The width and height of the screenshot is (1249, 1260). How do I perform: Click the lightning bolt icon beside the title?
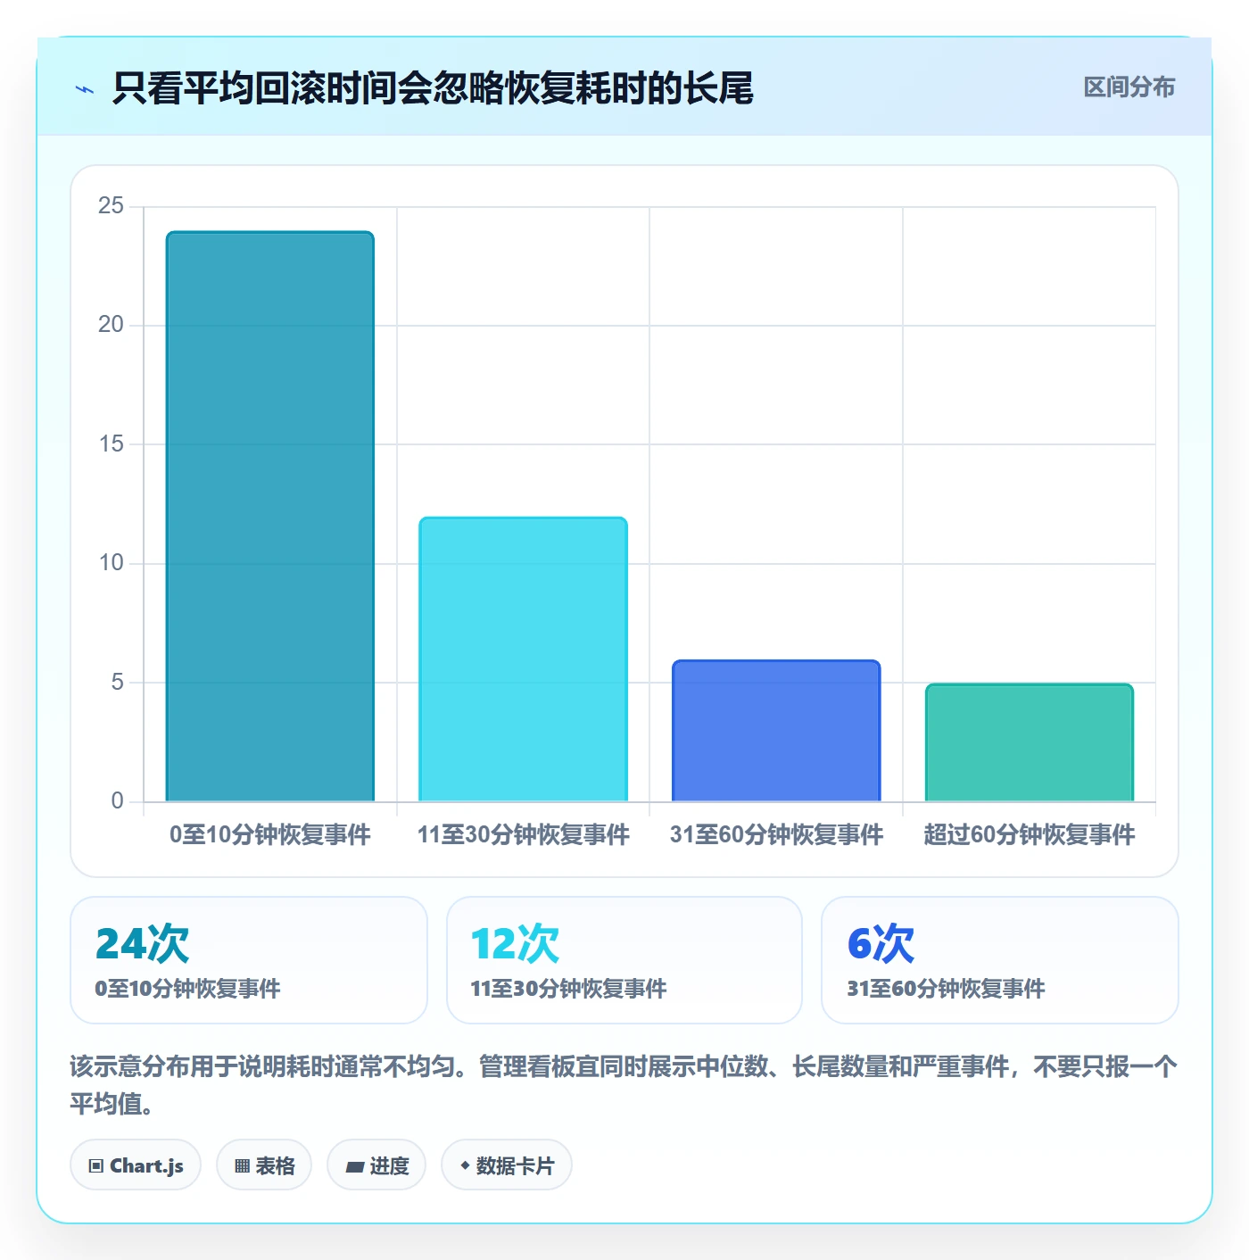point(85,89)
